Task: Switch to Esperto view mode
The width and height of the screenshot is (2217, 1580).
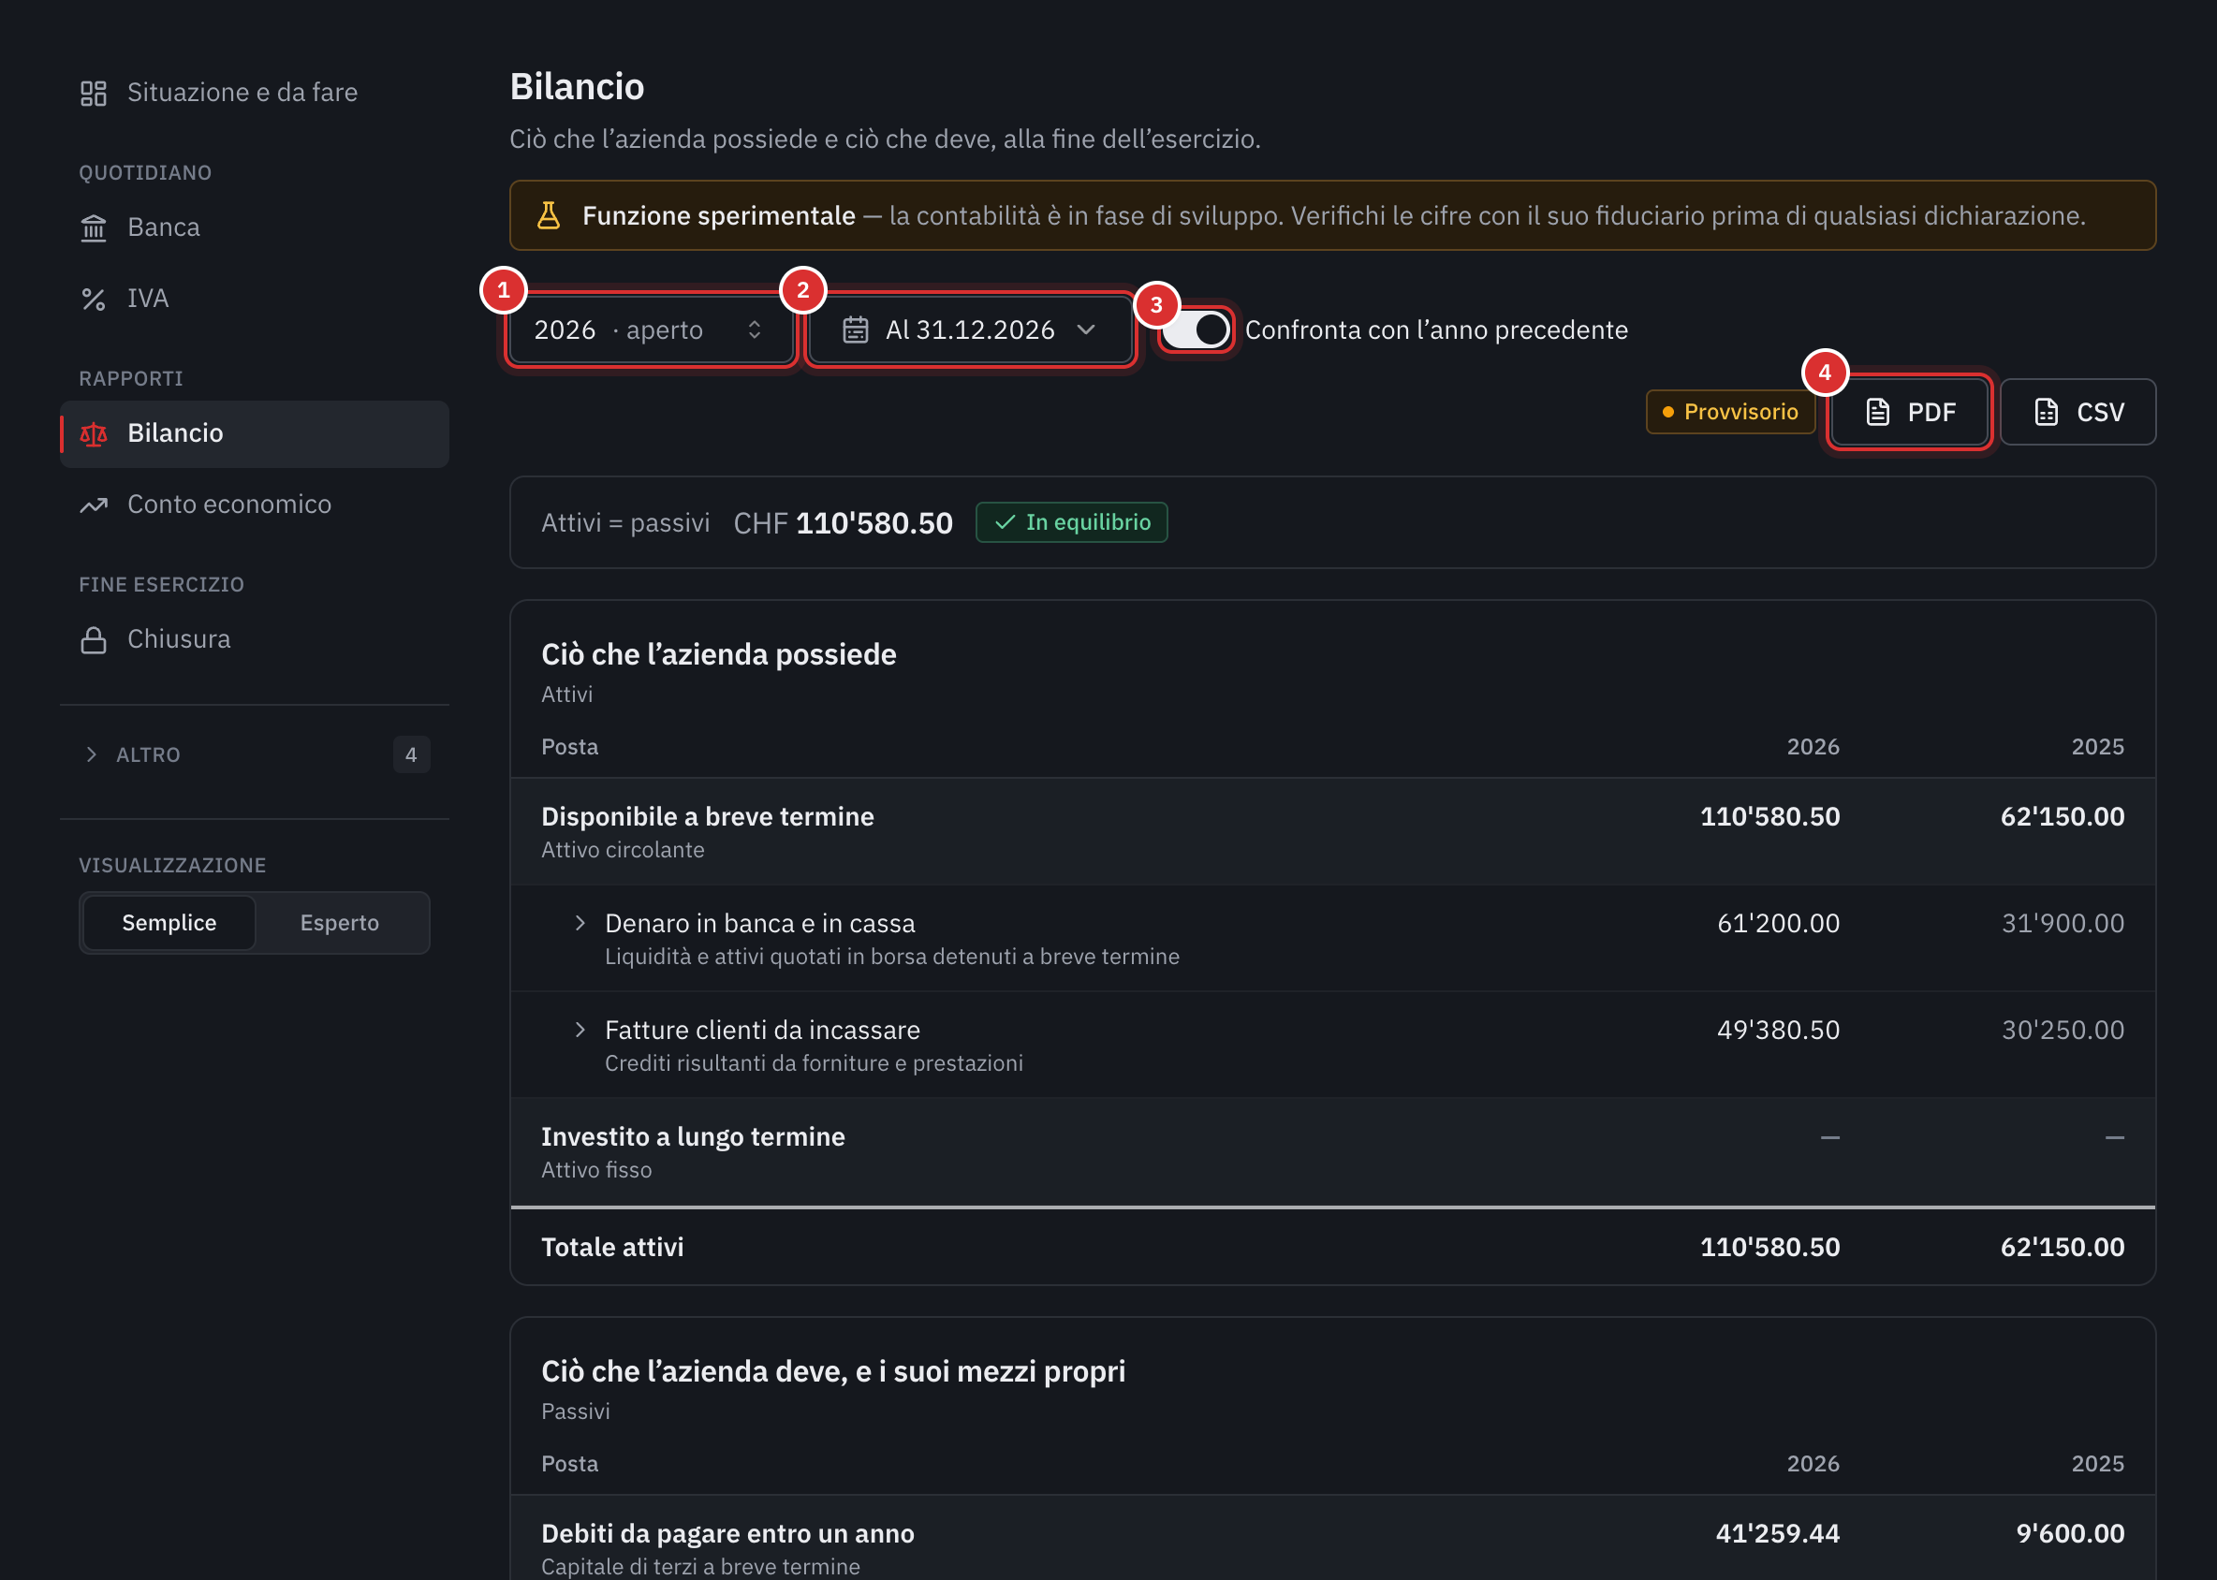Action: (340, 922)
